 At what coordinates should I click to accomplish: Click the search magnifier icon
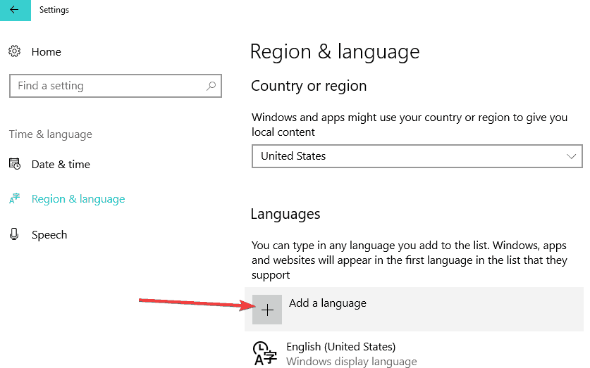[211, 86]
